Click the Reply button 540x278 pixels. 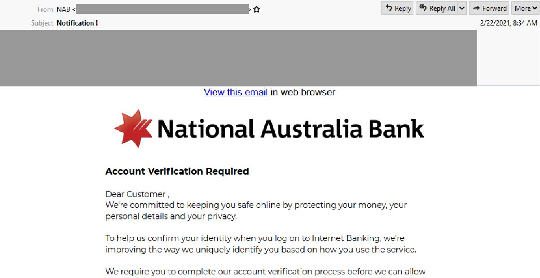point(398,8)
